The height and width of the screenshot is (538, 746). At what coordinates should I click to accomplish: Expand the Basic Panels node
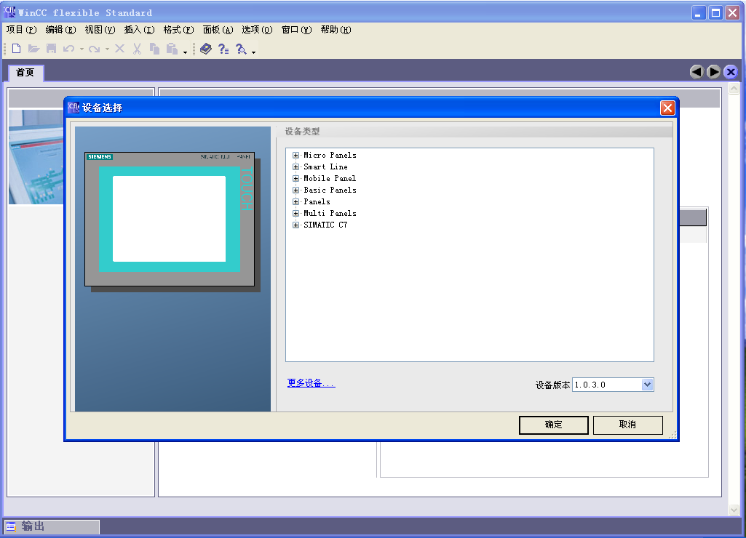tap(296, 190)
